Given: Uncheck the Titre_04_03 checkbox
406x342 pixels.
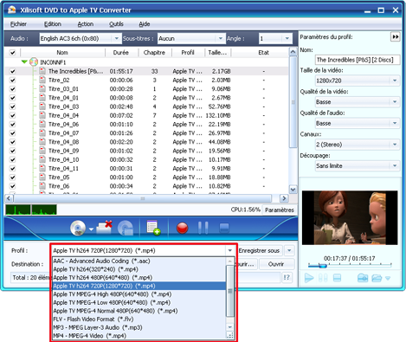Looking at the screenshot, I should 12,106.
